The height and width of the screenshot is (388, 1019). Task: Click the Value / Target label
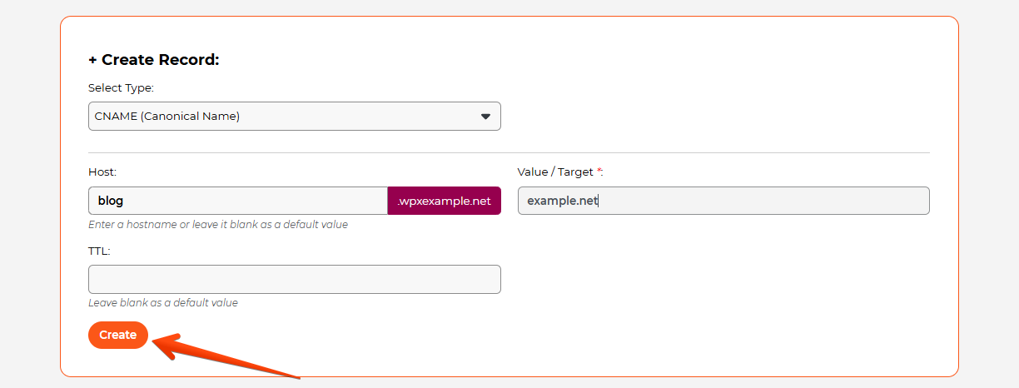(x=555, y=172)
